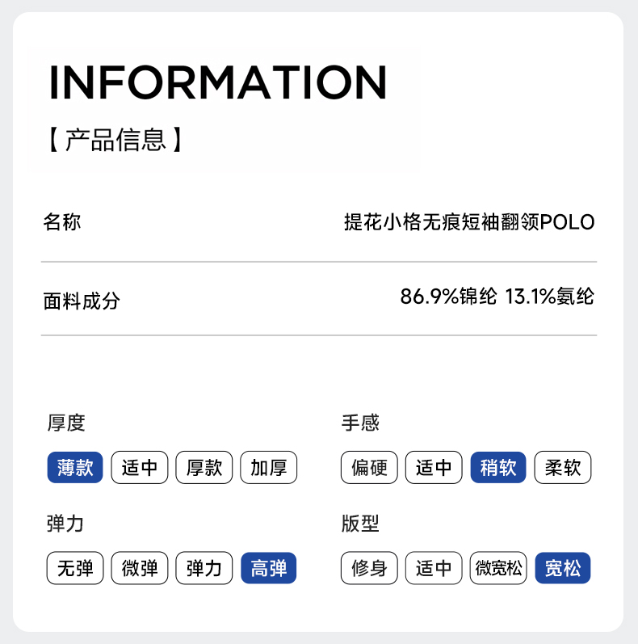Click the product name 提花小格无痕短袖翻领POLO
The height and width of the screenshot is (644, 638).
[469, 222]
